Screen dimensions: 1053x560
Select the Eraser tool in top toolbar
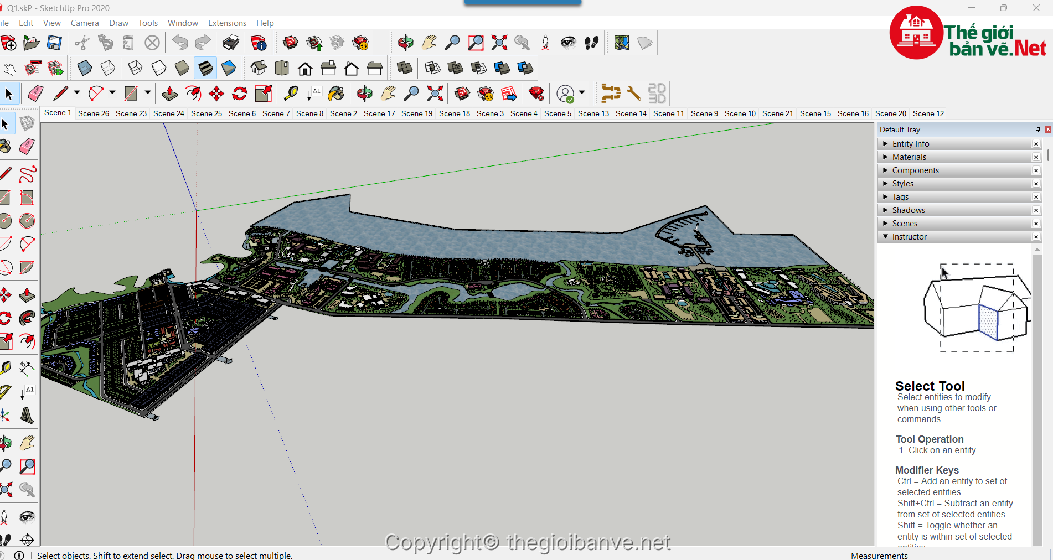pos(35,94)
